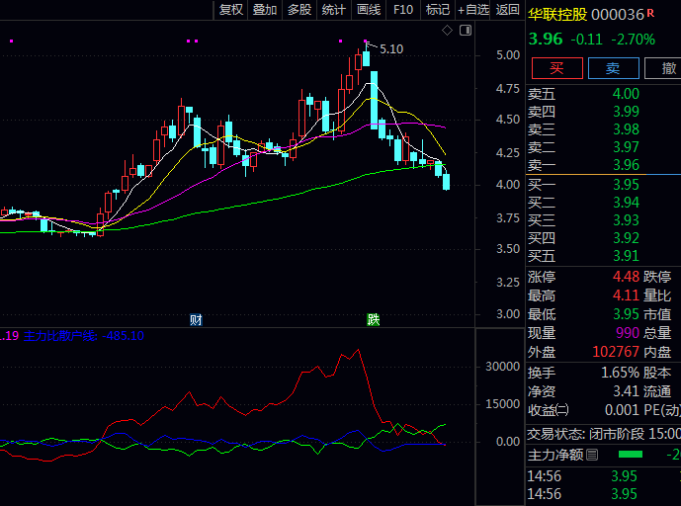This screenshot has height=506, width=681.
Task: Select the 华联控股 stock name
Action: coord(557,15)
